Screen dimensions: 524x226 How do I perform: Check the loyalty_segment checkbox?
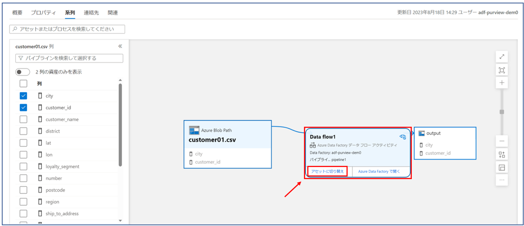[x=23, y=166]
